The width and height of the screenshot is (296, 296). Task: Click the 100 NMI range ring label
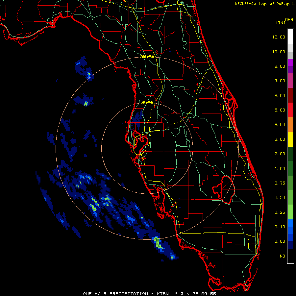pos(147,57)
